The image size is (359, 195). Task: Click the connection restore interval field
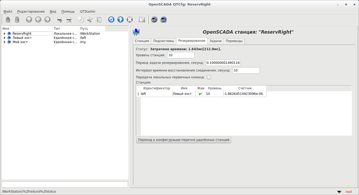point(246,70)
